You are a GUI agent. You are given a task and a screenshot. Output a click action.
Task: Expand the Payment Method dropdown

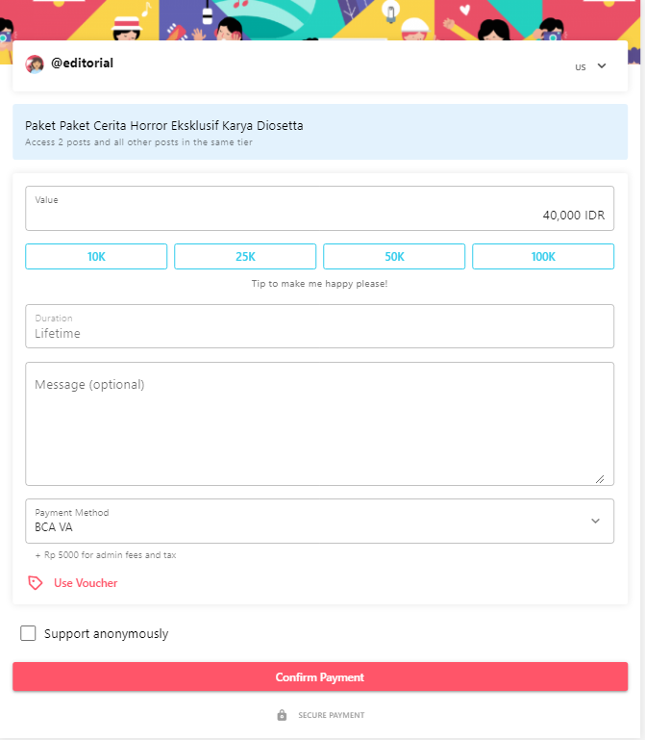(319, 521)
